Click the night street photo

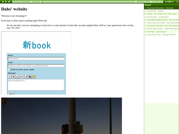point(62,116)
